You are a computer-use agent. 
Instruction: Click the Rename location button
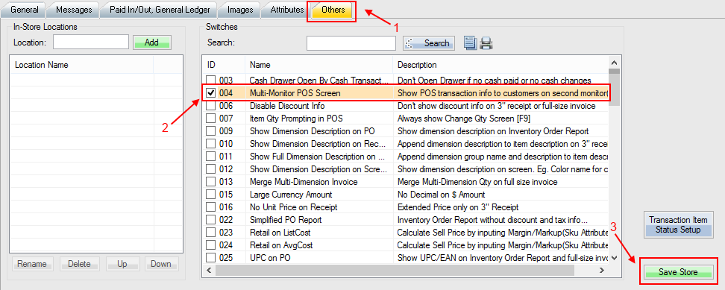[32, 264]
